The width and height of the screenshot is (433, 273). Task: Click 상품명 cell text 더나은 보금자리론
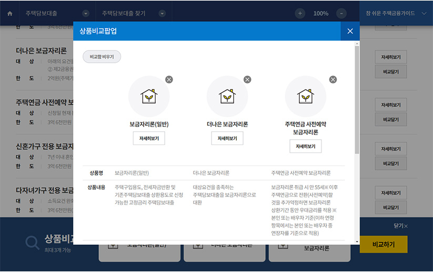tap(211, 173)
